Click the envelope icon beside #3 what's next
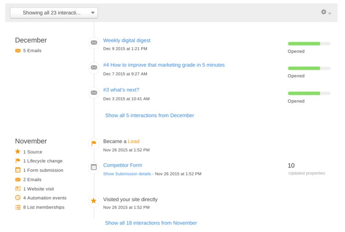 94,93
